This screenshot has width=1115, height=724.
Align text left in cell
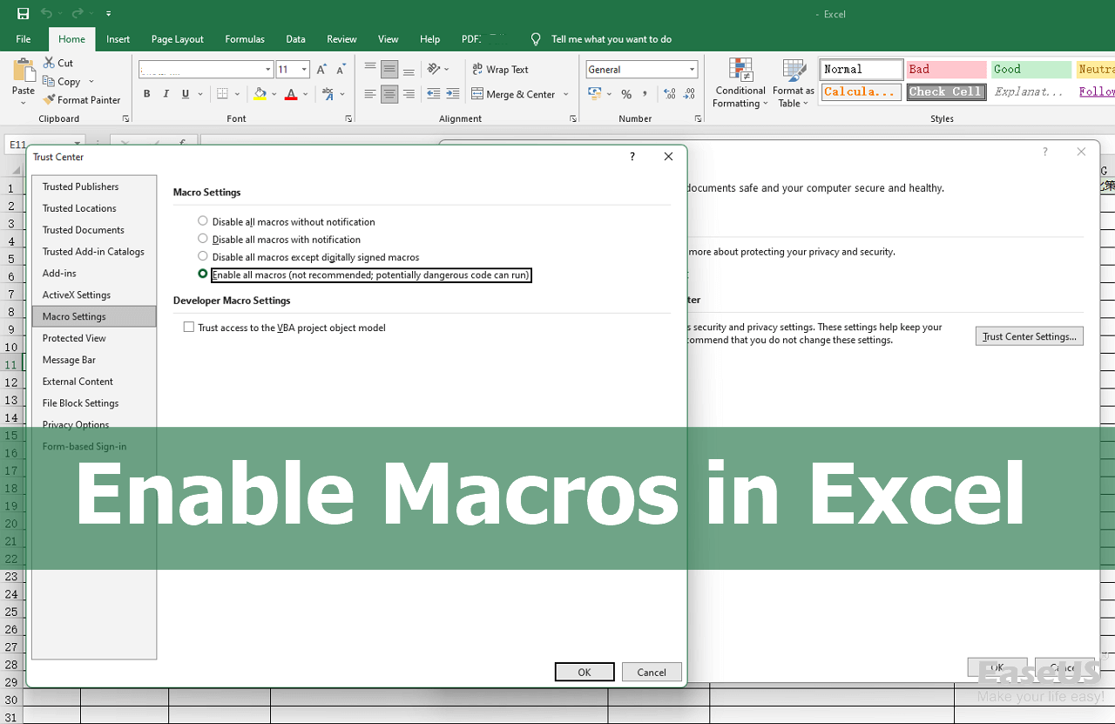(370, 94)
